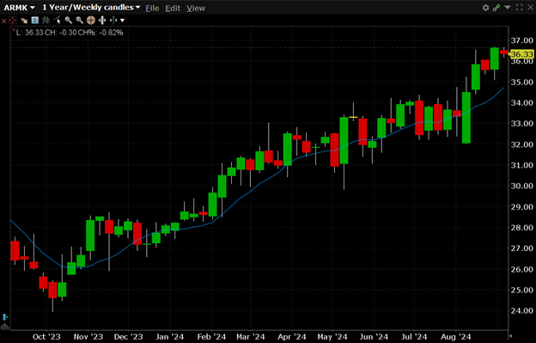Toggle the crosshair cursor tool
Image resolution: width=536 pixels, height=343 pixels.
click(x=12, y=21)
